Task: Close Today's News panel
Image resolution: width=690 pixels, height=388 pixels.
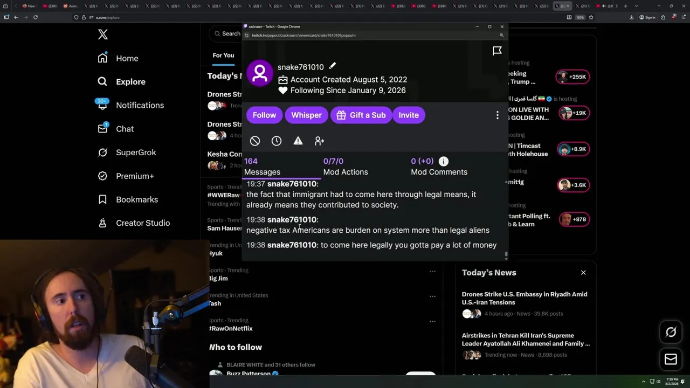Action: point(583,273)
